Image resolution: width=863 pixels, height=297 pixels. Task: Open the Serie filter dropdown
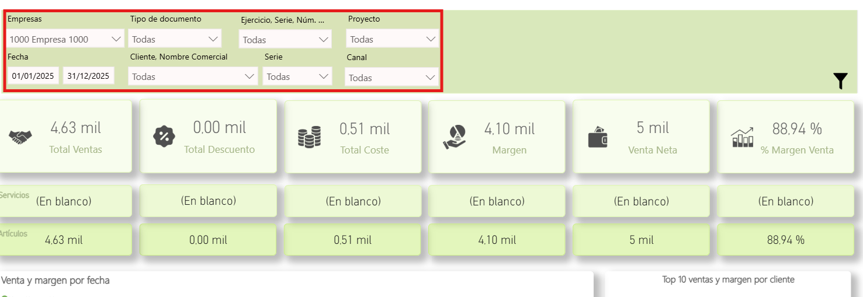click(297, 76)
